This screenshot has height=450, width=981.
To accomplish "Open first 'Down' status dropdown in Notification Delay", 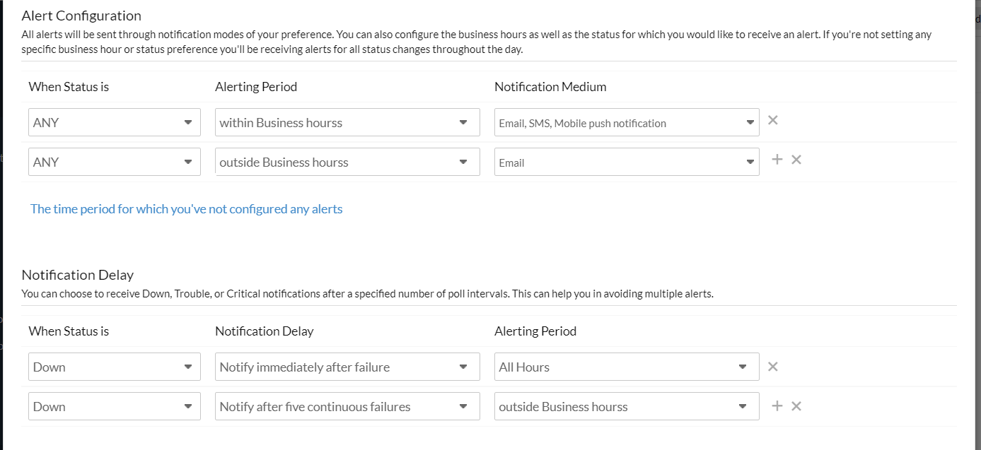I will point(114,367).
